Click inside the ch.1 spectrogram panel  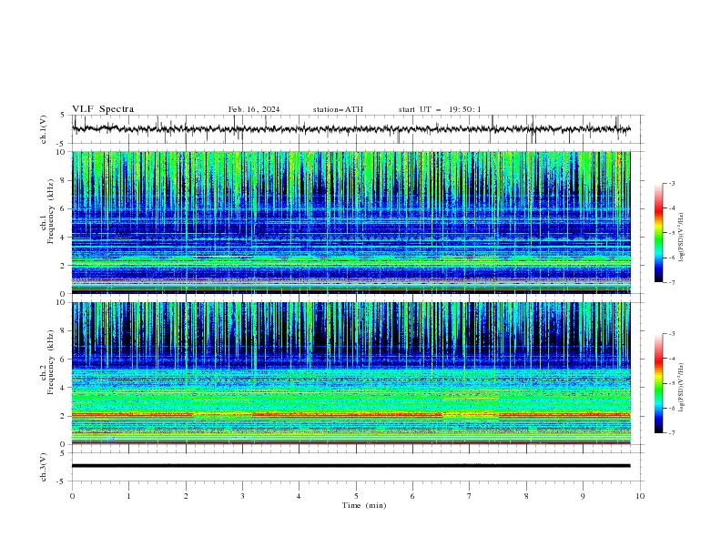350,222
